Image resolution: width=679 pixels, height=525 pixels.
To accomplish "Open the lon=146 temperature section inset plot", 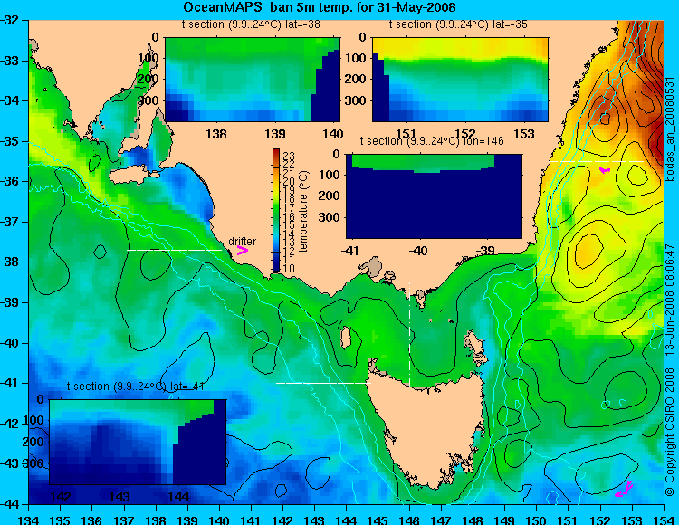I will point(434,196).
